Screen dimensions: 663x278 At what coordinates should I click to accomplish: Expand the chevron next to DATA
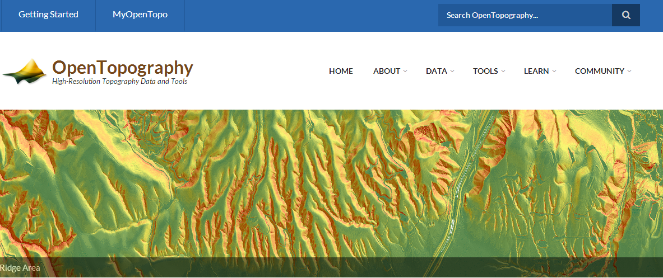452,71
